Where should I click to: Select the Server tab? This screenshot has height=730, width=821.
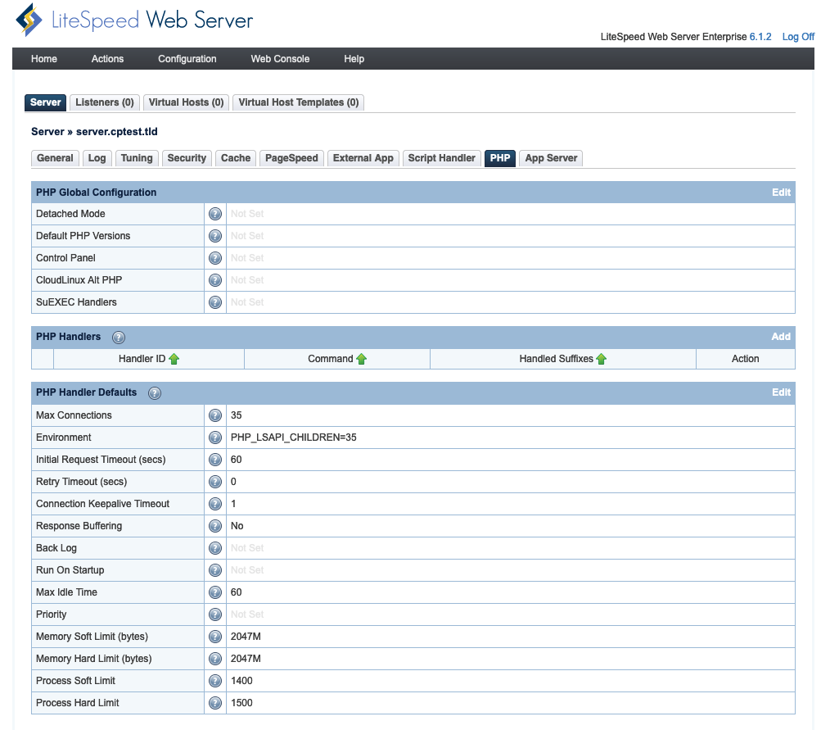46,102
